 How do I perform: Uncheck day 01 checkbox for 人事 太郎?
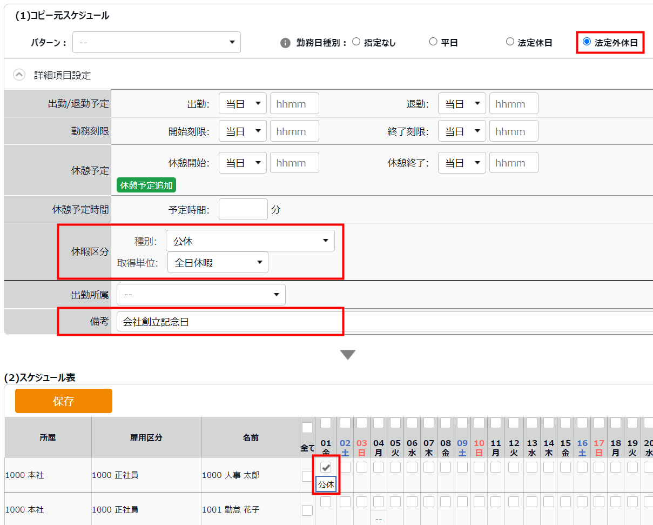[326, 467]
